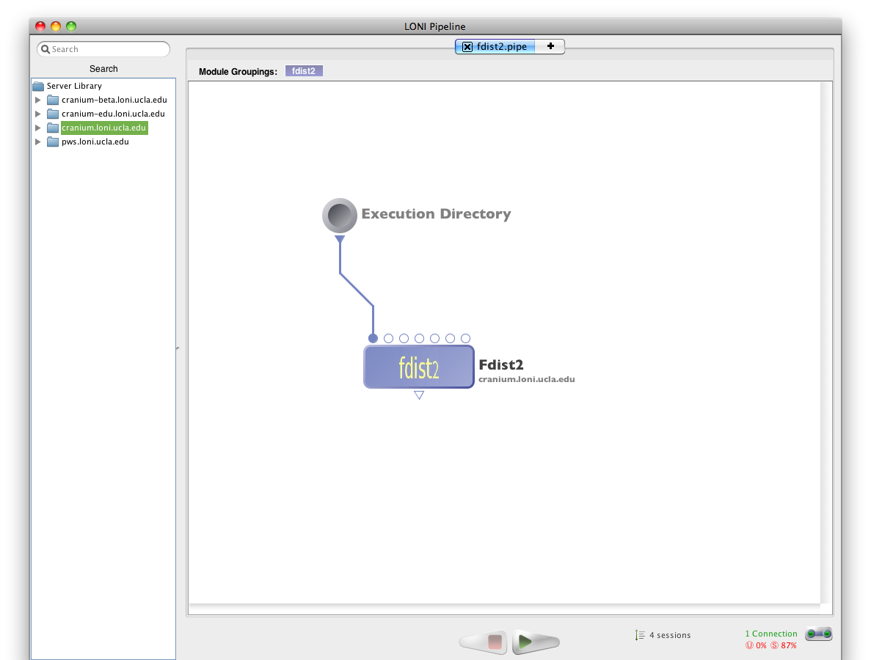Switch to the fdist2.pipe tab
The width and height of the screenshot is (871, 660).
(x=501, y=47)
